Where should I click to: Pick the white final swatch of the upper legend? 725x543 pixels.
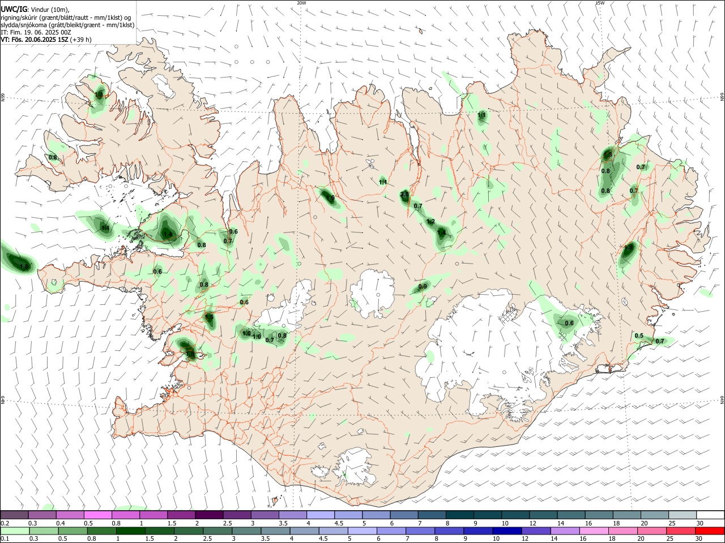[709, 515]
